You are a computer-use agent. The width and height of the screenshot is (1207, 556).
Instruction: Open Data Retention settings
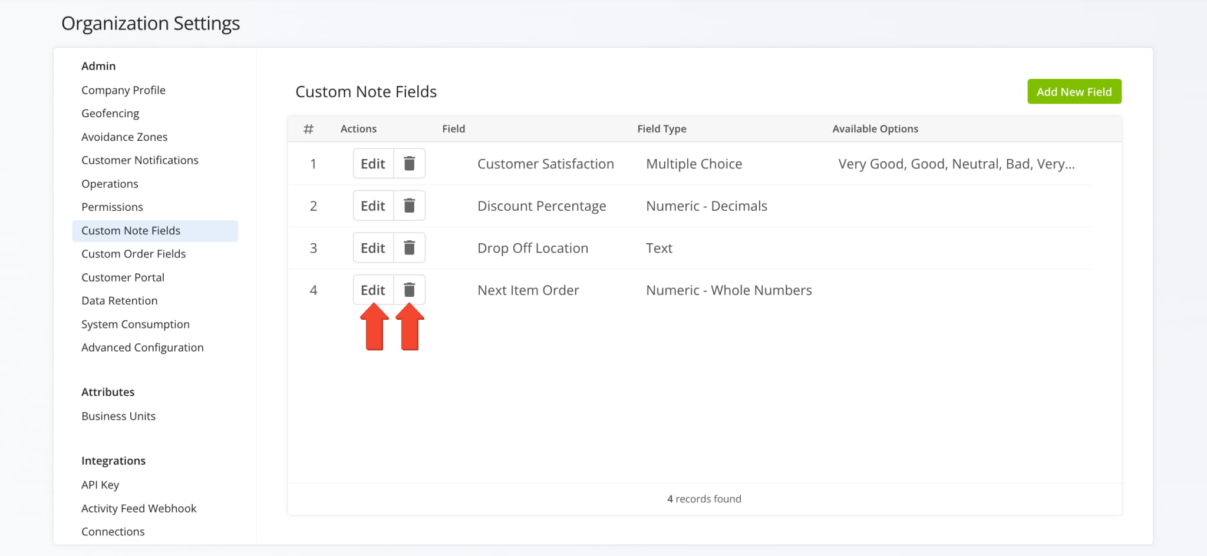(120, 300)
